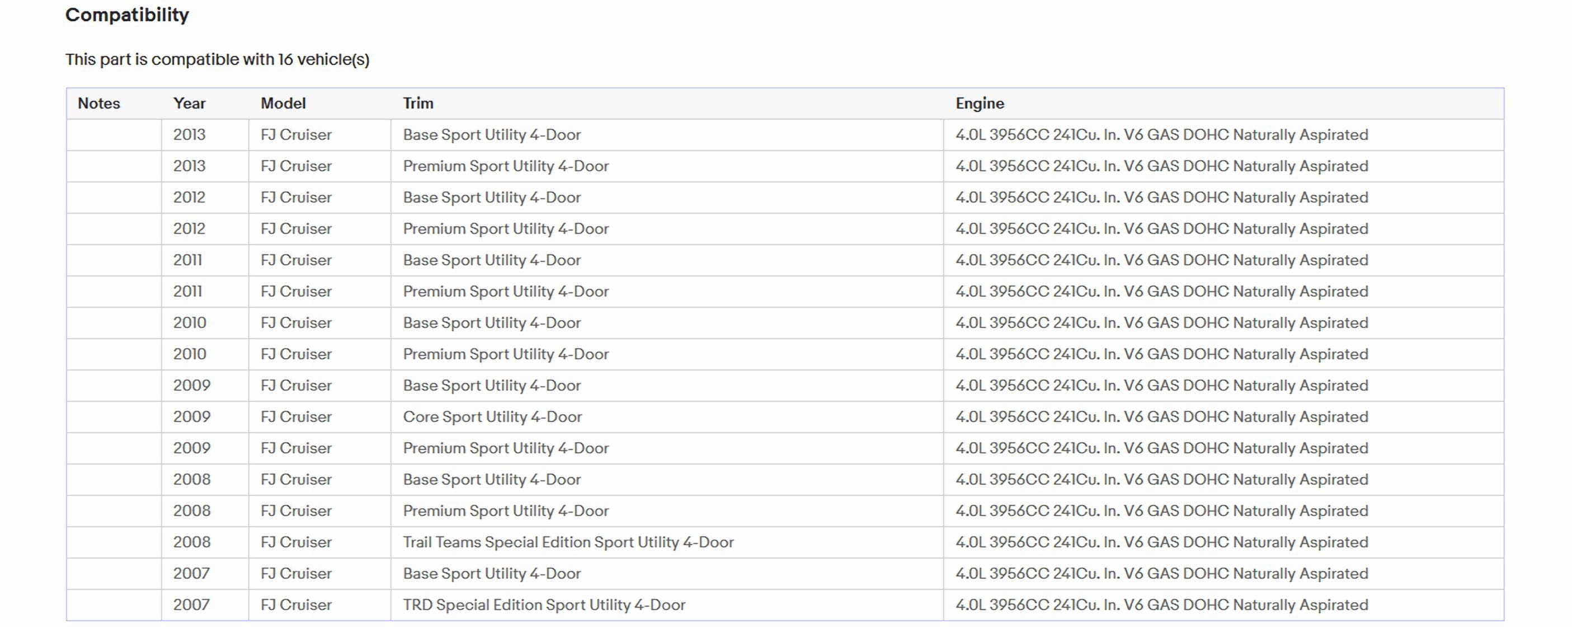
Task: Click 'FJ Cruiser' in the 2009 Base row
Action: point(296,386)
